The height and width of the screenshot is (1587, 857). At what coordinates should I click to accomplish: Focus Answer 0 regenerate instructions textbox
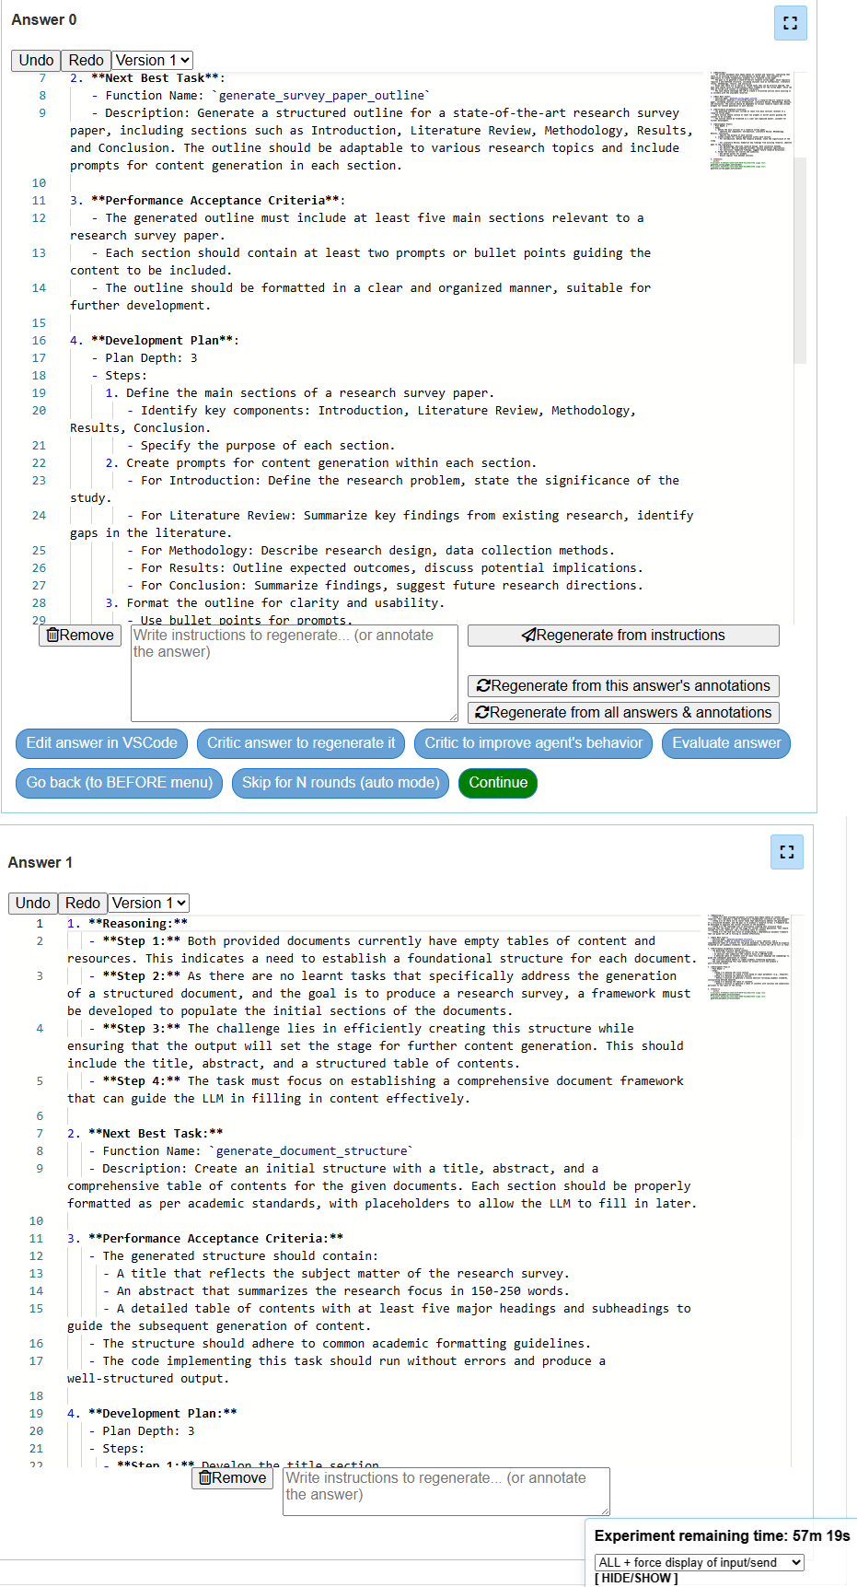(295, 673)
